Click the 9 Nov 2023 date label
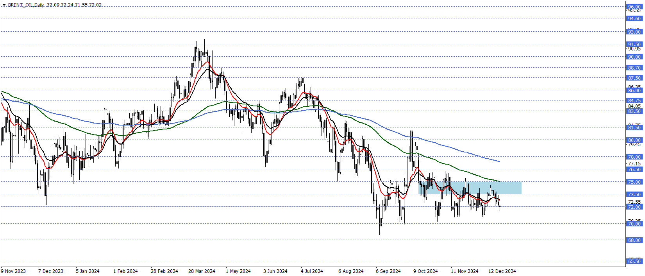 [x=13, y=271]
